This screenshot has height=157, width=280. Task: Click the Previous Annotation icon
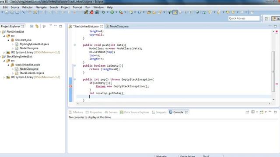click(x=219, y=12)
